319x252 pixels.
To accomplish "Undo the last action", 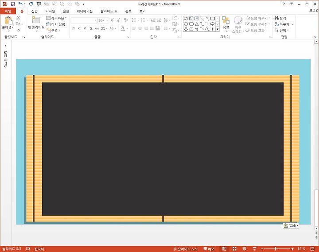I will pos(20,4).
